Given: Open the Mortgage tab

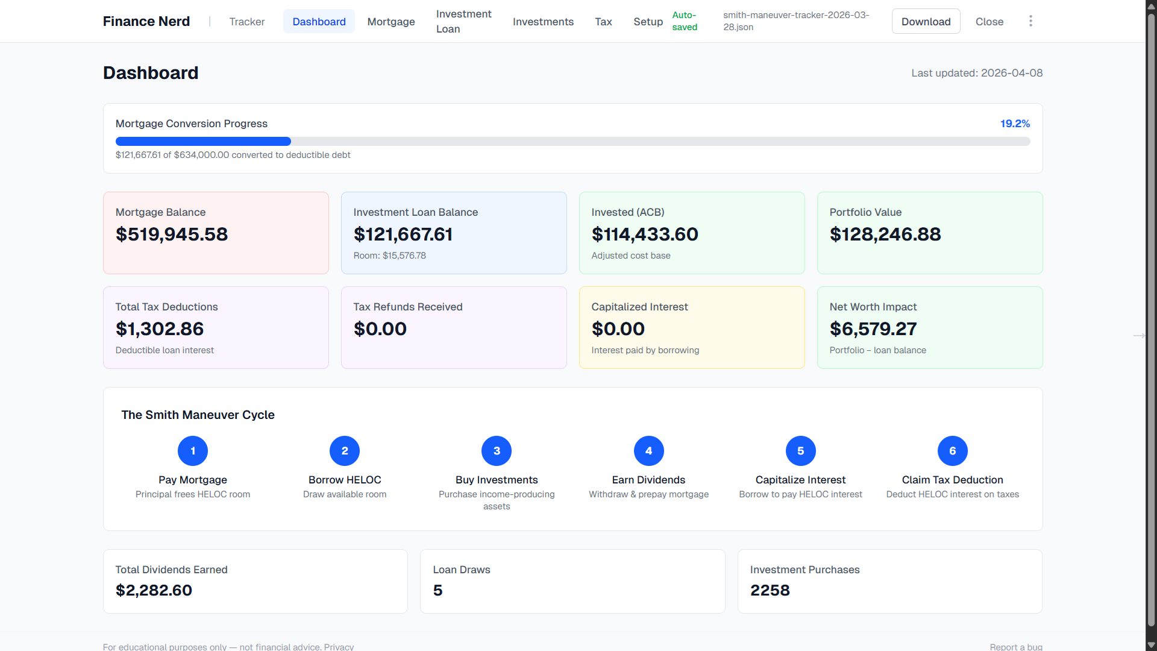Looking at the screenshot, I should tap(390, 21).
